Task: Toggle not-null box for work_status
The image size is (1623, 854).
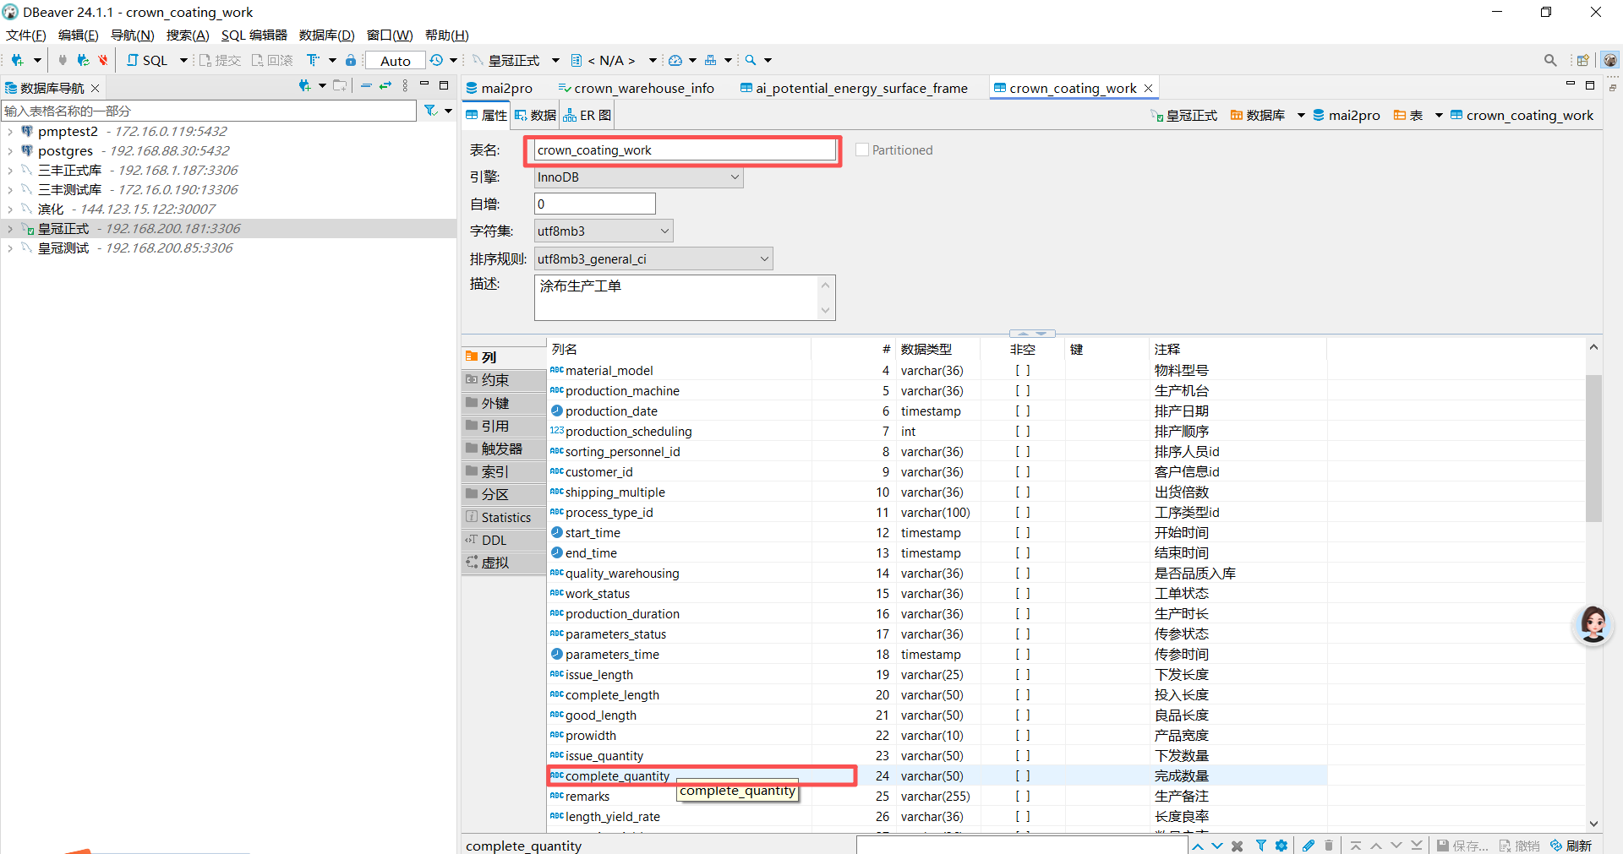Action: click(x=1023, y=594)
